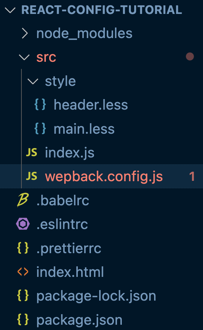
Task: Collapse the style folder chevron
Action: 33,81
